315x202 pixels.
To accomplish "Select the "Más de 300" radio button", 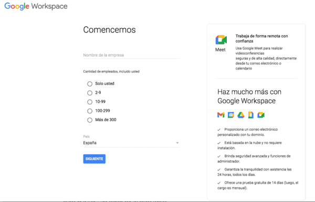I will (90, 120).
